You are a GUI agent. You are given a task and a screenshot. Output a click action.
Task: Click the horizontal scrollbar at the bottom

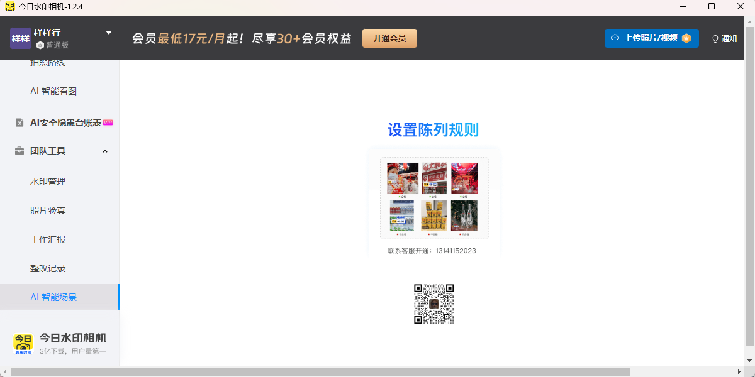pyautogui.click(x=320, y=371)
